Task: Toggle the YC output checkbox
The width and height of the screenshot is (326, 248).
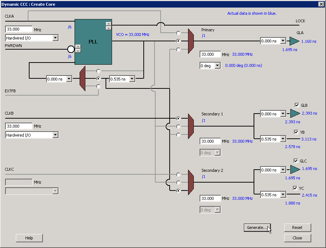Action: click(x=295, y=188)
